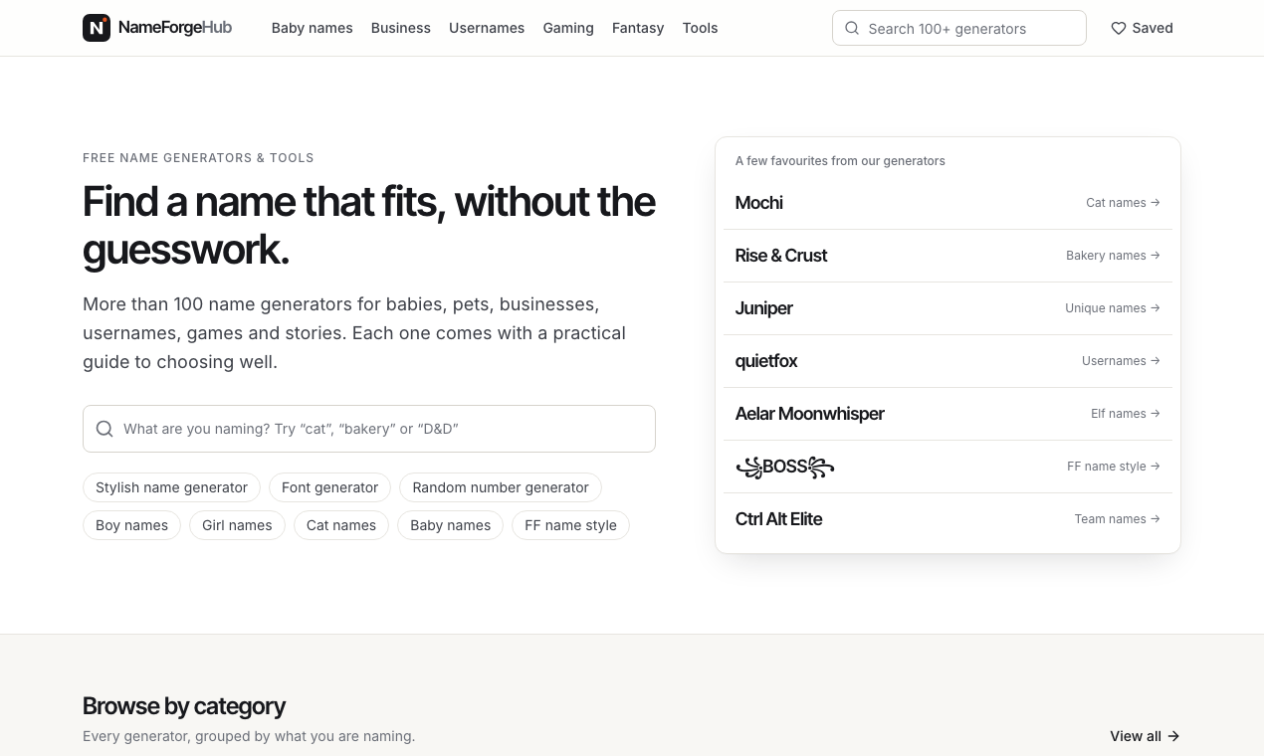Image resolution: width=1264 pixels, height=756 pixels.
Task: Open the Tools menu
Action: (x=701, y=28)
